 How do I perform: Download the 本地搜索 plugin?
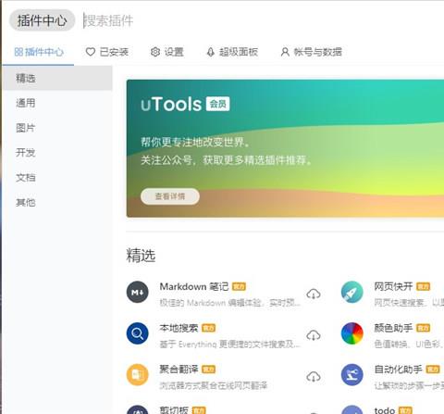pyautogui.click(x=314, y=335)
